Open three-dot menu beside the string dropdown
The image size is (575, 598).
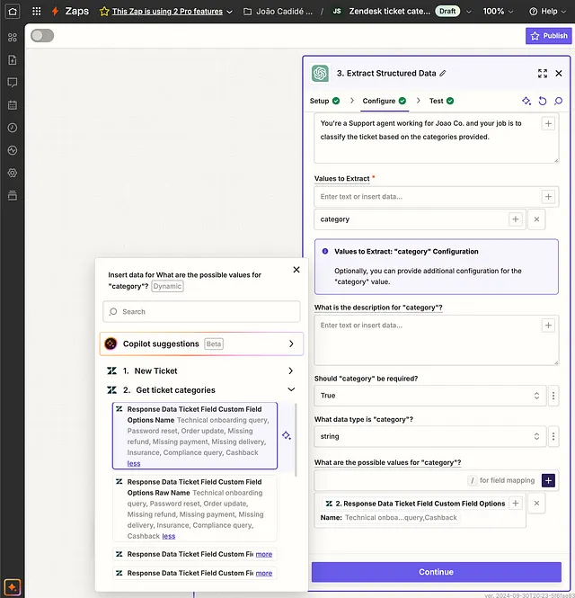click(553, 436)
